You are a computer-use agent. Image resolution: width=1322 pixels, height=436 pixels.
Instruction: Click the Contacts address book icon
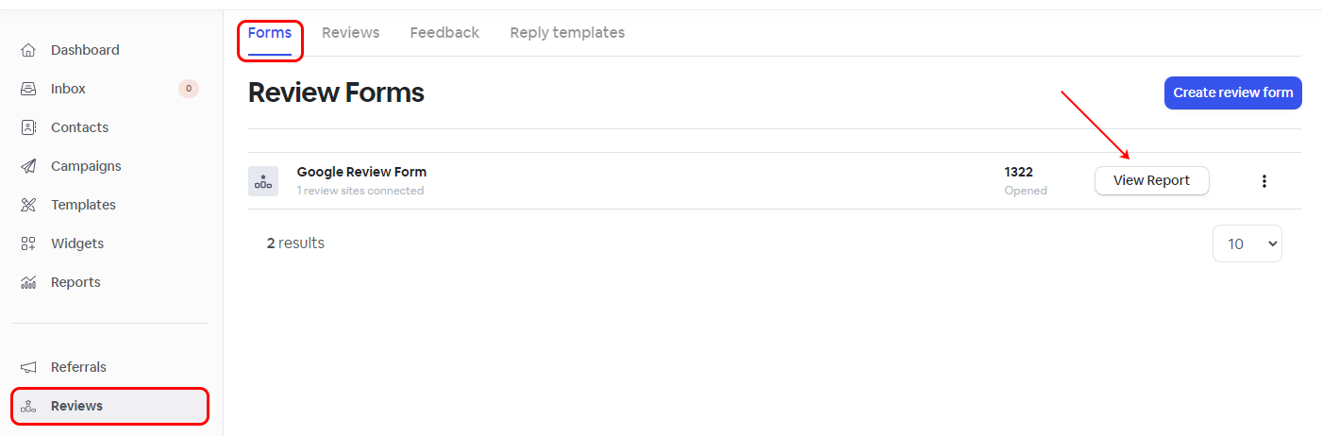coord(28,127)
